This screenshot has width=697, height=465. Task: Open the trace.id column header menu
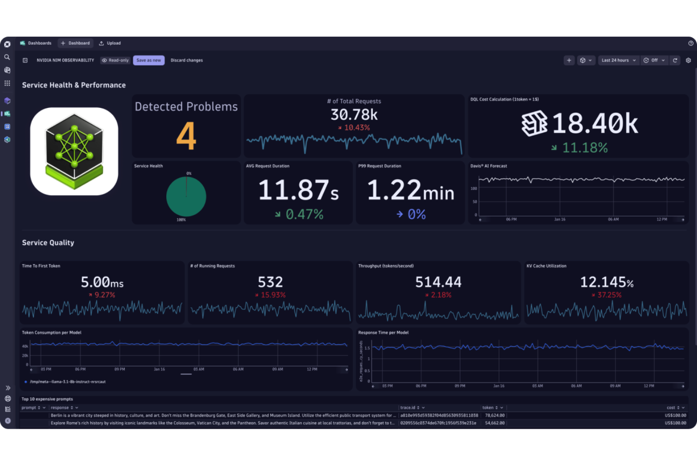click(x=423, y=408)
